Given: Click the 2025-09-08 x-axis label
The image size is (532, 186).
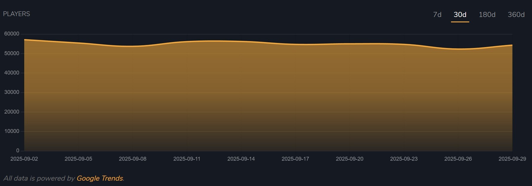Looking at the screenshot, I should coord(133,159).
